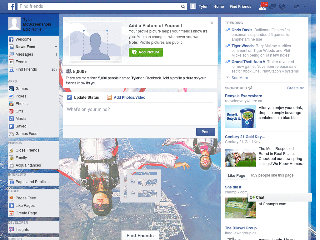Image resolution: width=320 pixels, height=240 pixels.
Task: Click the sponsored megaphone icon
Action: point(250,88)
